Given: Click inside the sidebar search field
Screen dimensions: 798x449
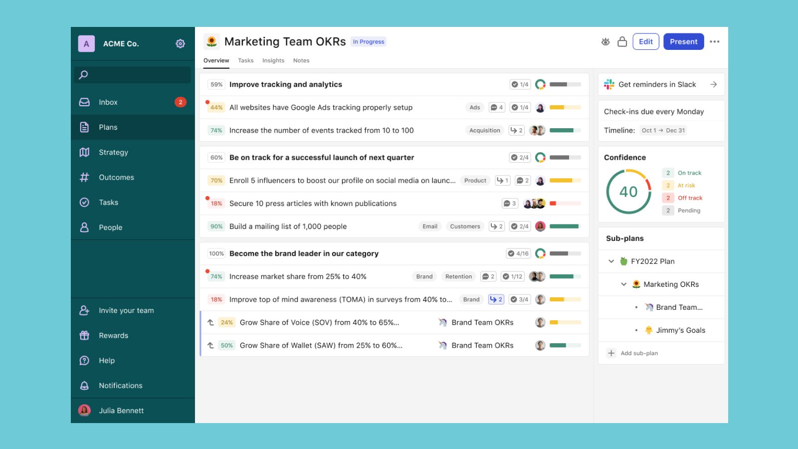Looking at the screenshot, I should coord(132,74).
